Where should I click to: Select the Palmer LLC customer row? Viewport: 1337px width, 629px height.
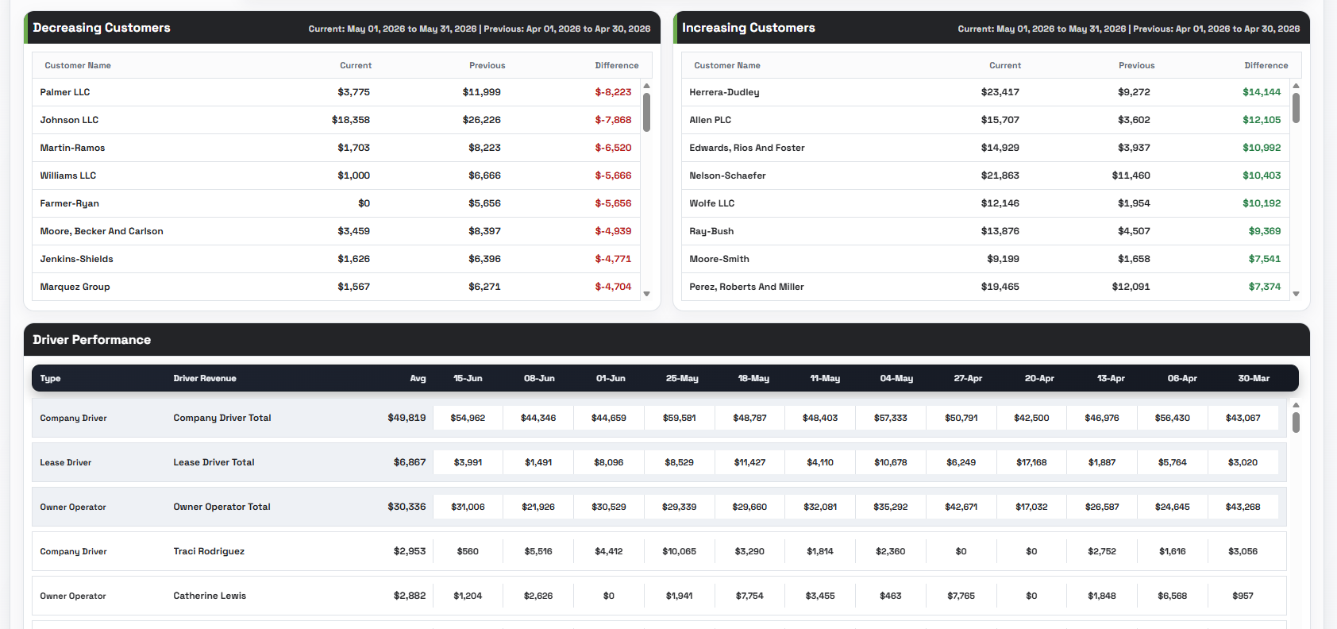pyautogui.click(x=337, y=92)
